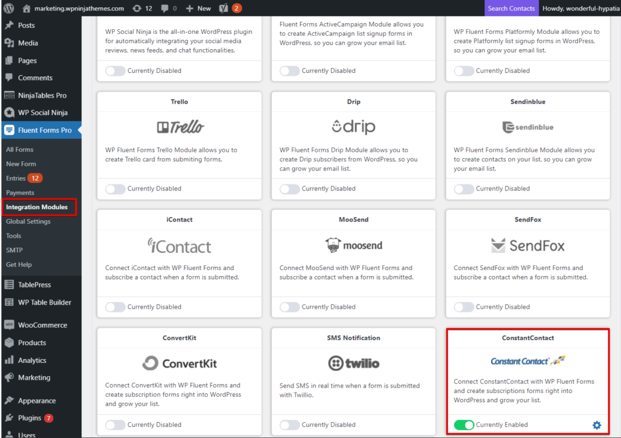Viewport: 621px width, 438px height.
Task: Open the site home icon marketing.wpninjathemes.com
Action: [x=26, y=8]
